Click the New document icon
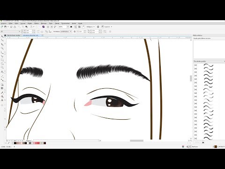 click(2, 27)
